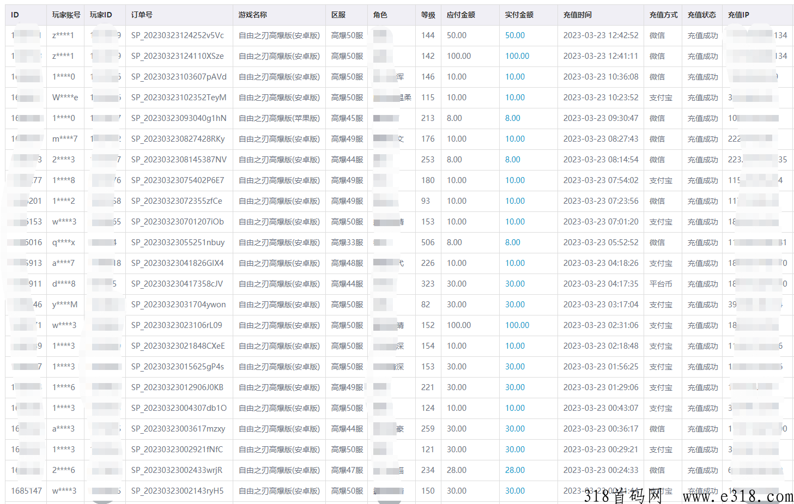Viewport: 794px width, 504px height.
Task: Click level value 506
Action: (x=428, y=242)
